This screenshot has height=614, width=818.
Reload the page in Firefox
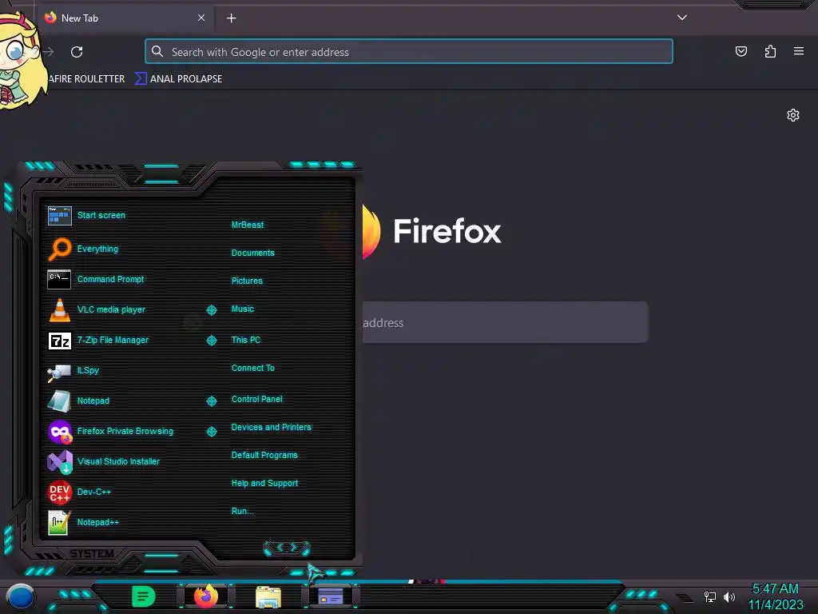click(77, 52)
